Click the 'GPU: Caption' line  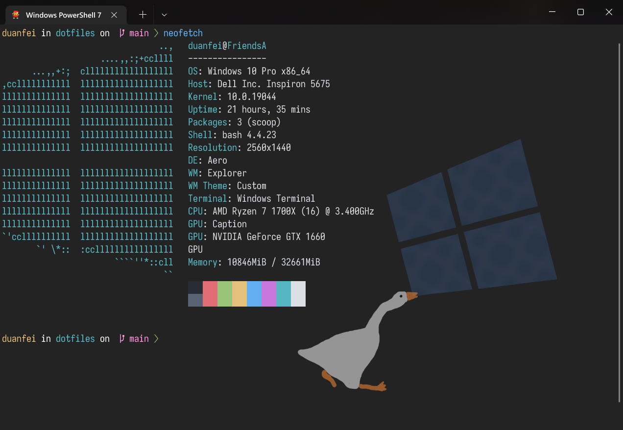click(x=217, y=224)
